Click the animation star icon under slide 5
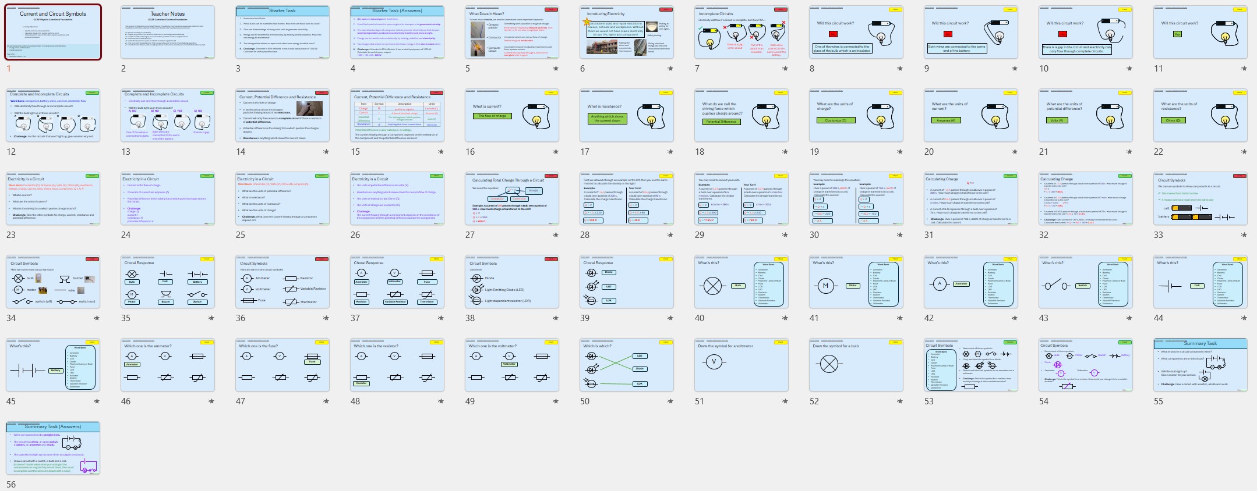This screenshot has width=1257, height=491. 555,69
